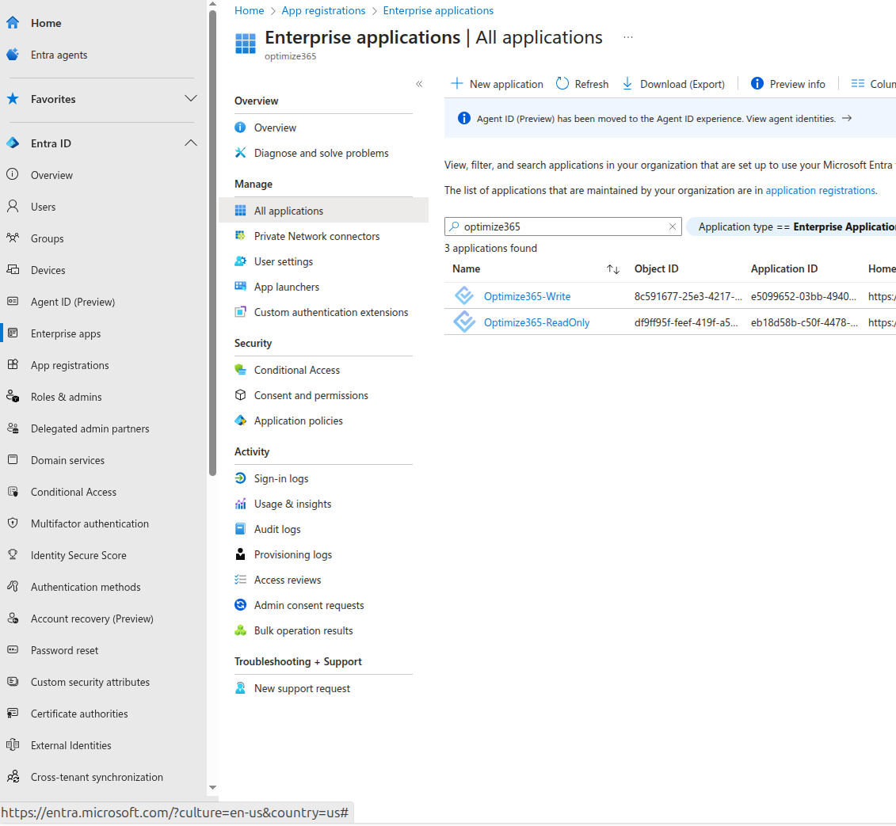Download (Export) the application list
The image size is (896, 826).
674,83
